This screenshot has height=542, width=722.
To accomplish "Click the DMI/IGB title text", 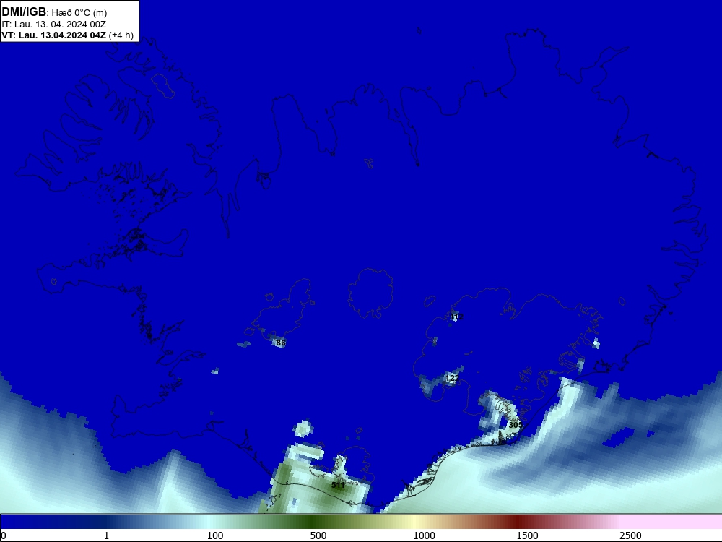I will pos(24,12).
